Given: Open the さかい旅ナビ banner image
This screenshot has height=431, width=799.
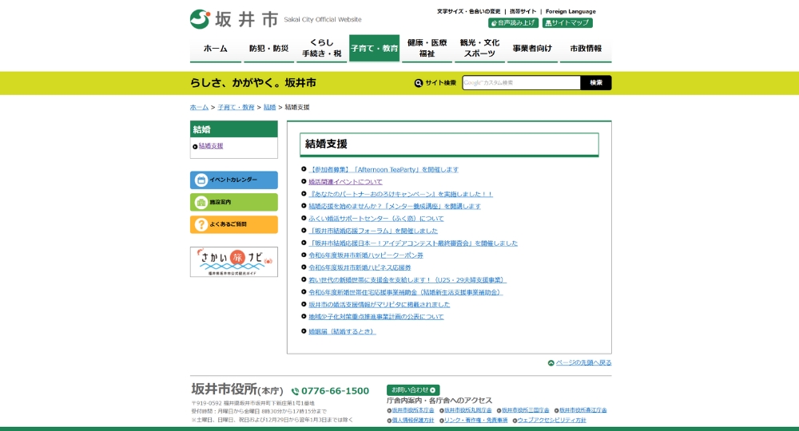Looking at the screenshot, I should tap(233, 262).
